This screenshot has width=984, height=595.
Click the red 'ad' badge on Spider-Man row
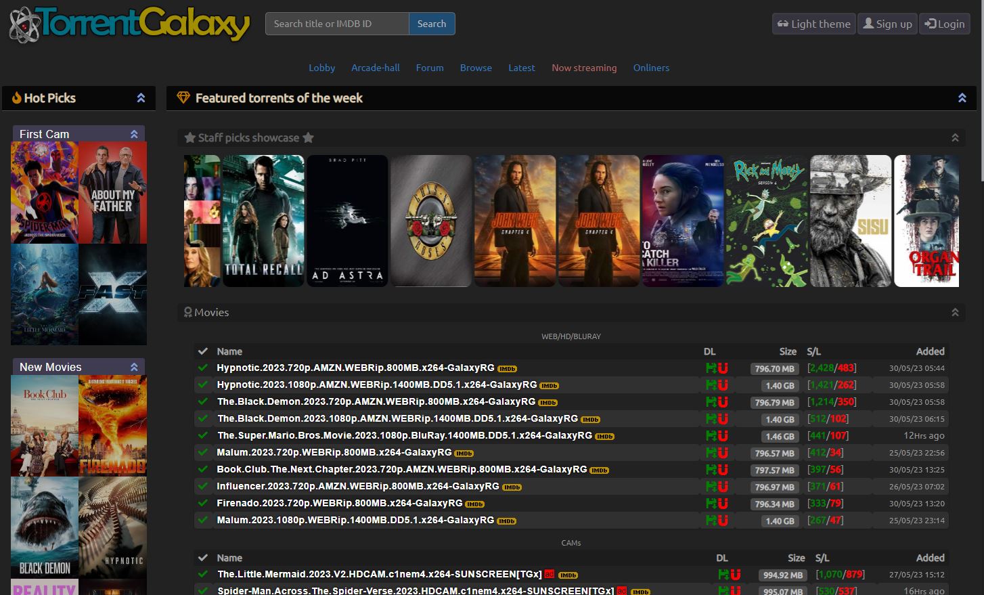[x=622, y=590]
